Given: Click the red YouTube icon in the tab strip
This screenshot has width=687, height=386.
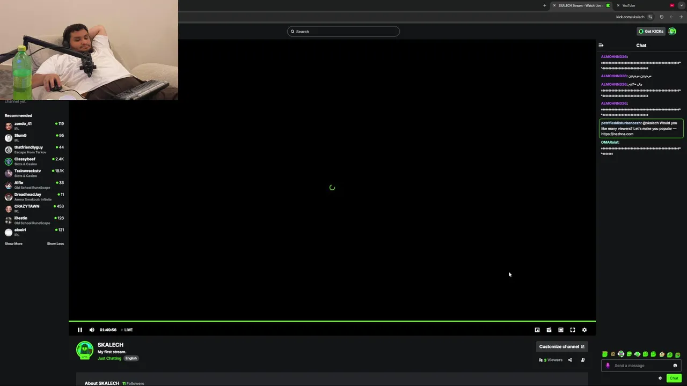Looking at the screenshot, I should click(672, 5).
